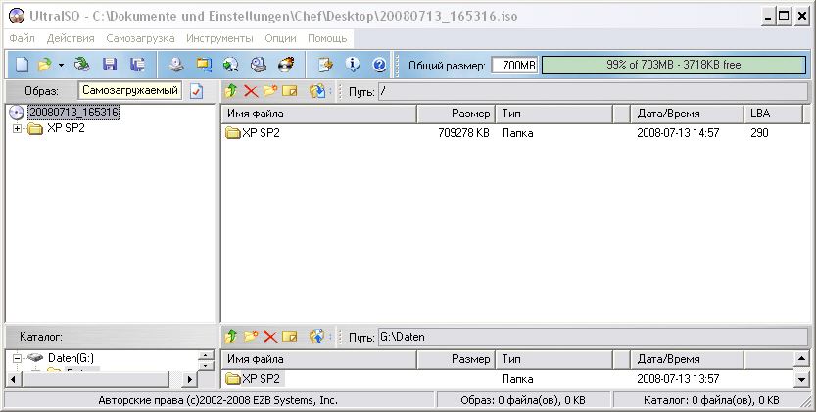Click the 99% of 703MB capacity bar
816x412 pixels.
673,65
